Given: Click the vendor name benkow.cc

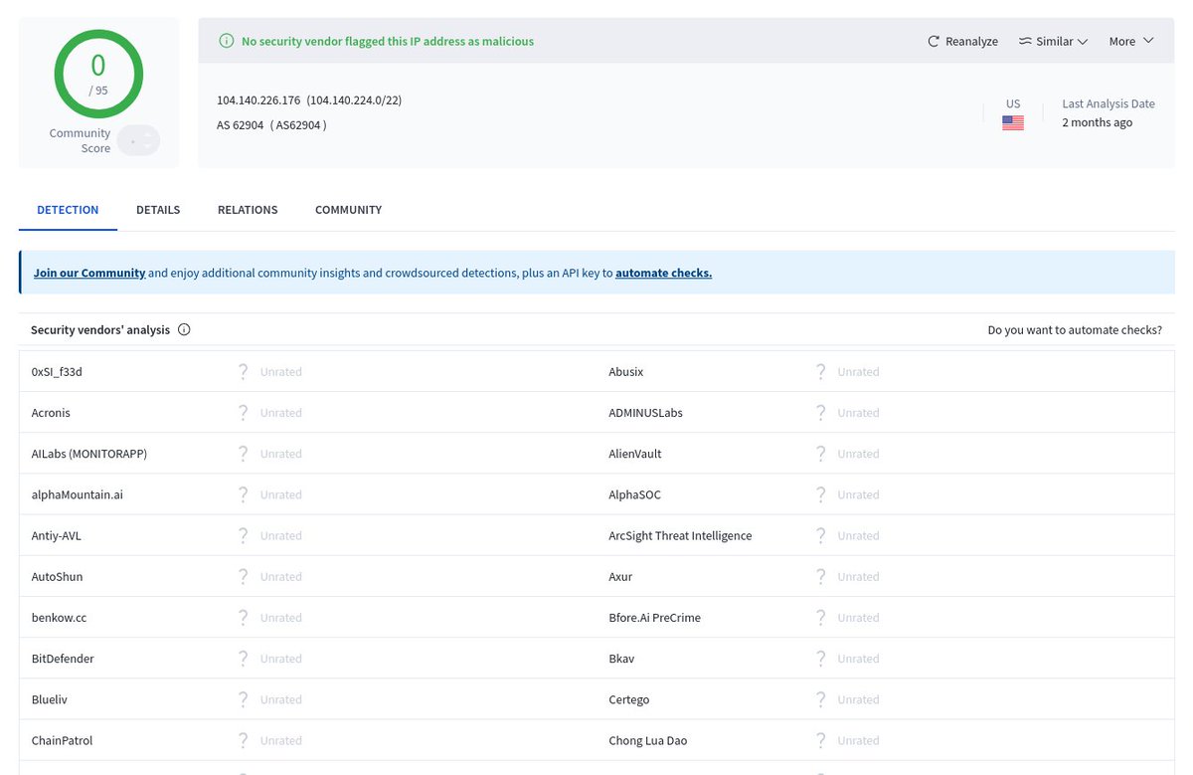Looking at the screenshot, I should click(59, 618).
